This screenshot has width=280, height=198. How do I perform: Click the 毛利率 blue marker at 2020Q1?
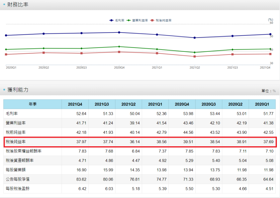(x=6, y=35)
